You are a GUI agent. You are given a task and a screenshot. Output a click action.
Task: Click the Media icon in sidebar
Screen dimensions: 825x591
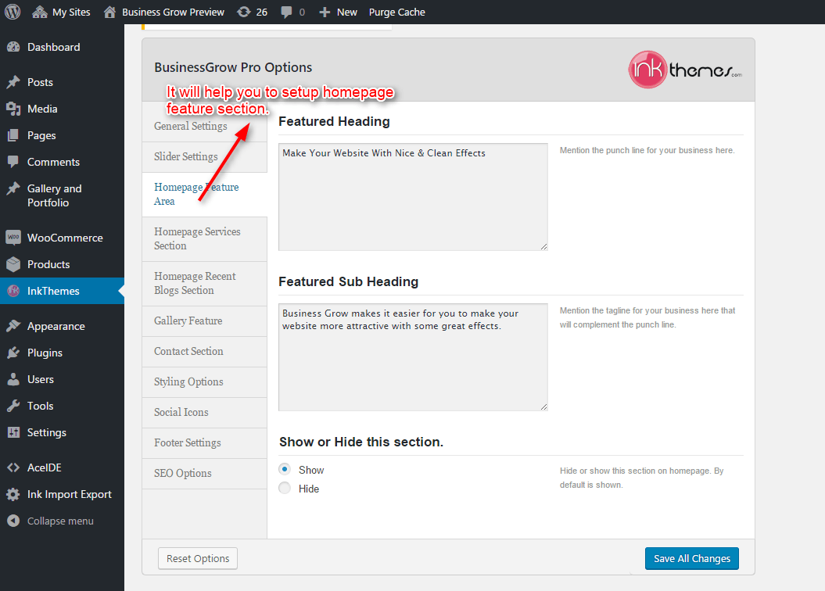click(13, 109)
